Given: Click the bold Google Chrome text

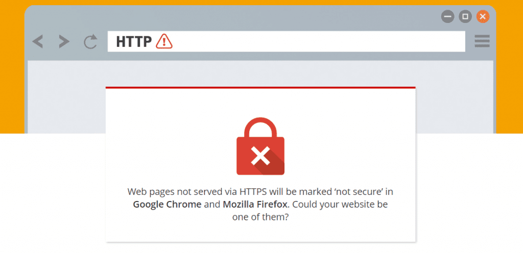Looking at the screenshot, I should pos(167,204).
